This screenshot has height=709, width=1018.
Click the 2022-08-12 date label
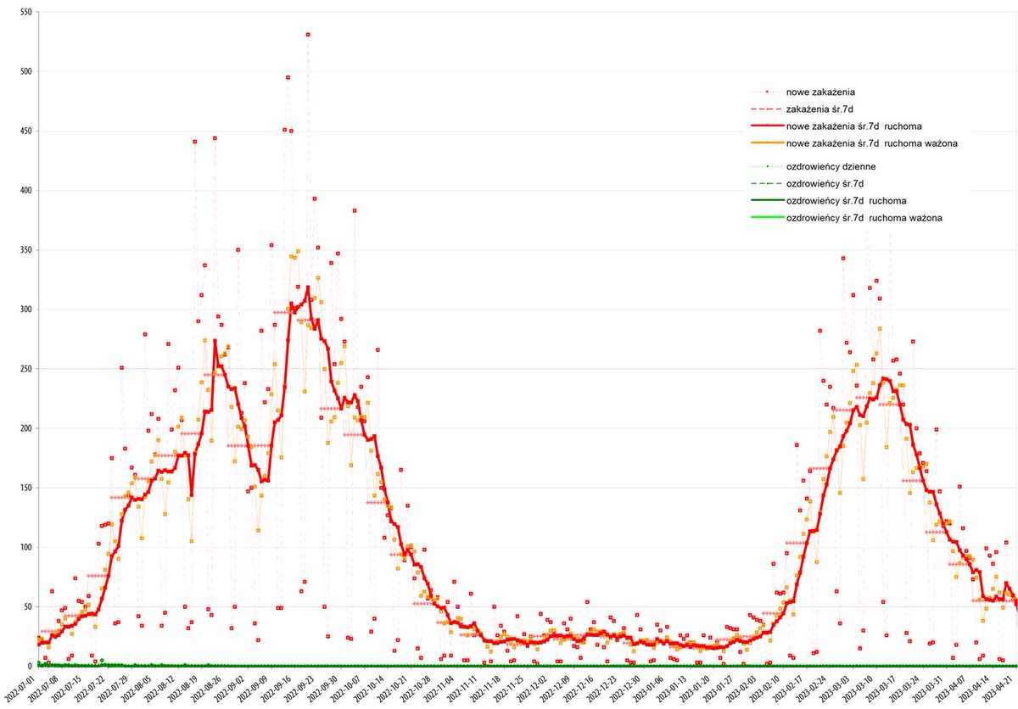(x=159, y=689)
